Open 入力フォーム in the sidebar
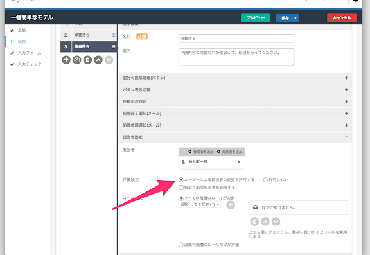370x255 pixels. tap(30, 53)
